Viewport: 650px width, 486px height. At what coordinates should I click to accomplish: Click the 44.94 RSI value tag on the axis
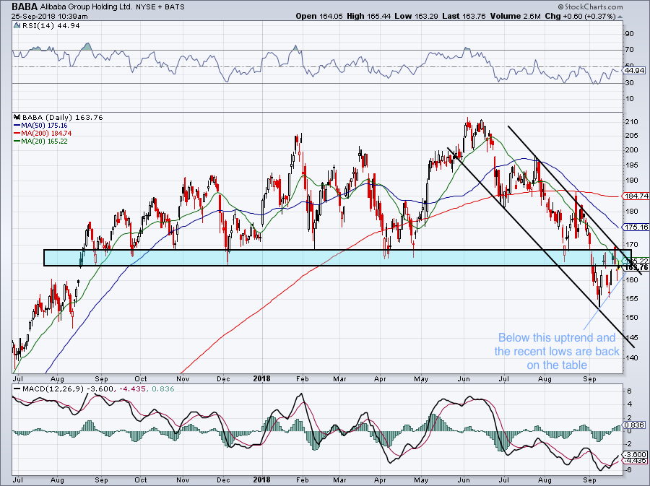pyautogui.click(x=635, y=71)
